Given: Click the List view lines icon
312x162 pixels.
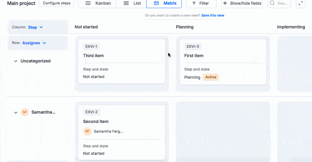Looking at the screenshot, I should click(x=126, y=3).
